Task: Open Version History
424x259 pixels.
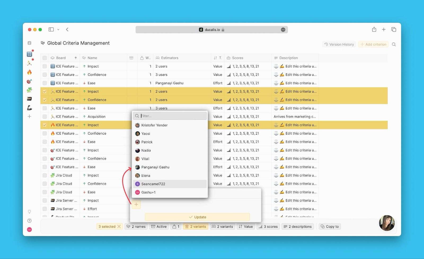Action: (339, 44)
